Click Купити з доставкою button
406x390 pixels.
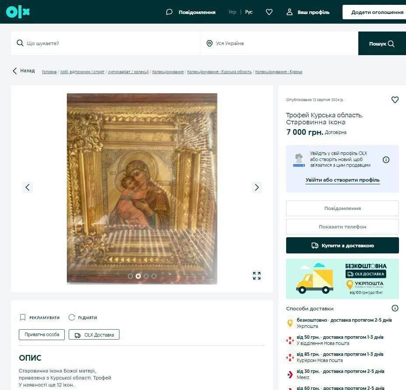point(342,246)
